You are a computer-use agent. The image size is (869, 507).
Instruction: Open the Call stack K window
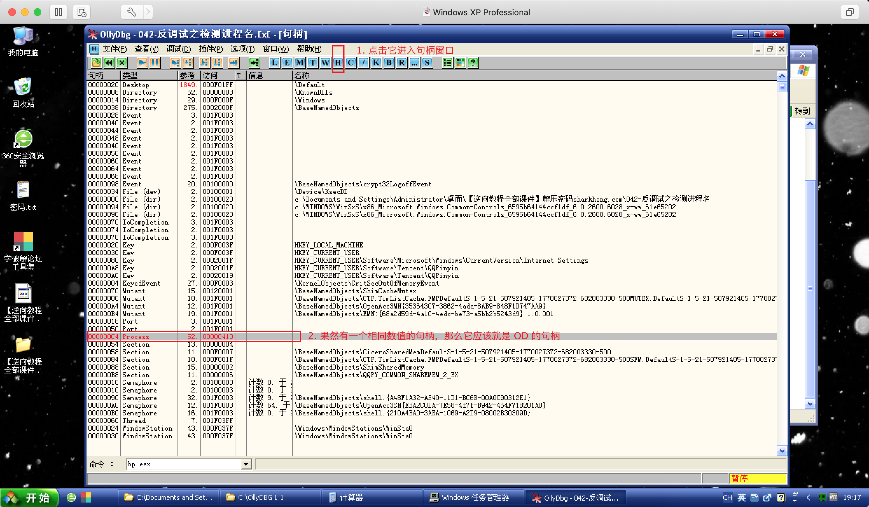click(x=376, y=63)
